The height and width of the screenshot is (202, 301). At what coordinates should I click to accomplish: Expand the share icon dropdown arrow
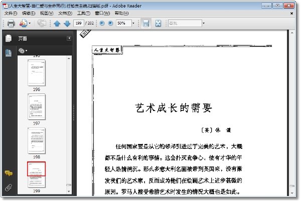click(x=30, y=23)
